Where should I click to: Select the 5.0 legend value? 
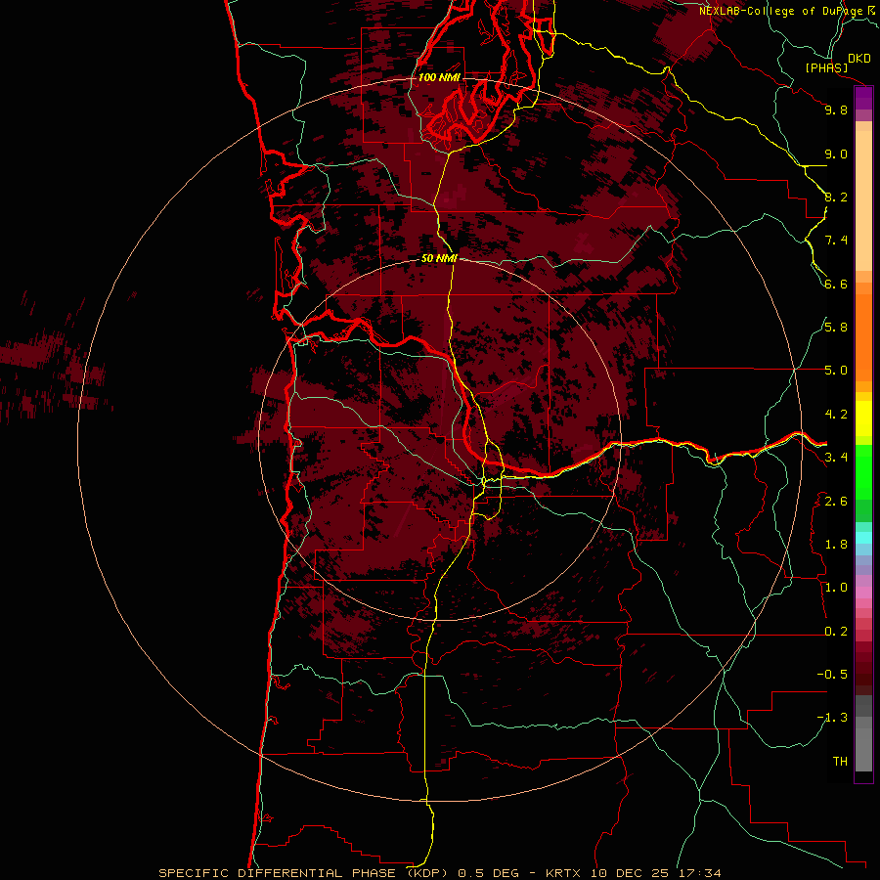point(836,371)
